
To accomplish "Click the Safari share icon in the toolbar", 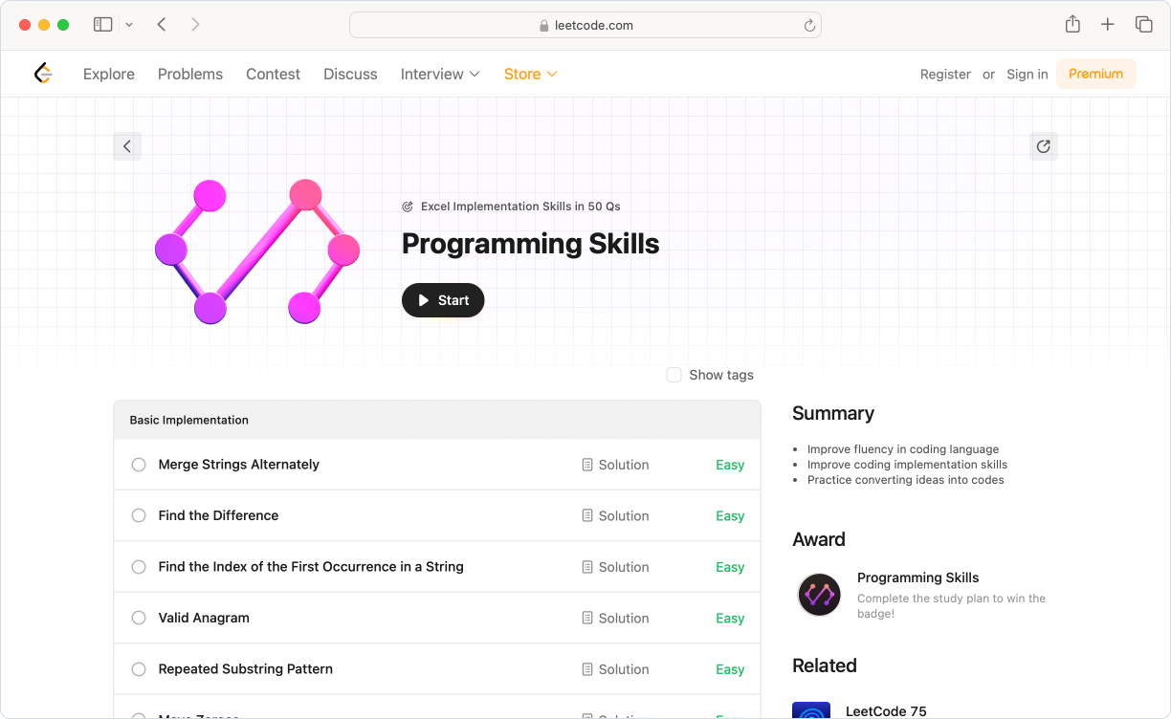I will point(1072,24).
